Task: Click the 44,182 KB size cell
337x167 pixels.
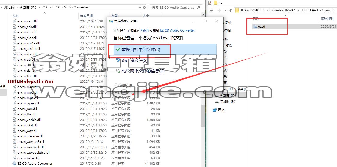Action: coord(153,164)
